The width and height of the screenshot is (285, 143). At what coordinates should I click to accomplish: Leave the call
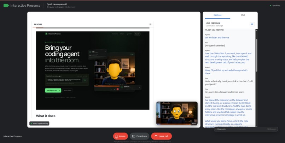161,136
